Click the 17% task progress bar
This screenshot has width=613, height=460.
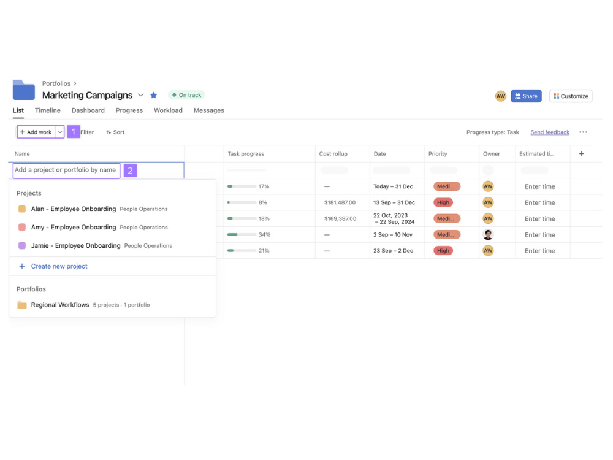click(x=242, y=186)
